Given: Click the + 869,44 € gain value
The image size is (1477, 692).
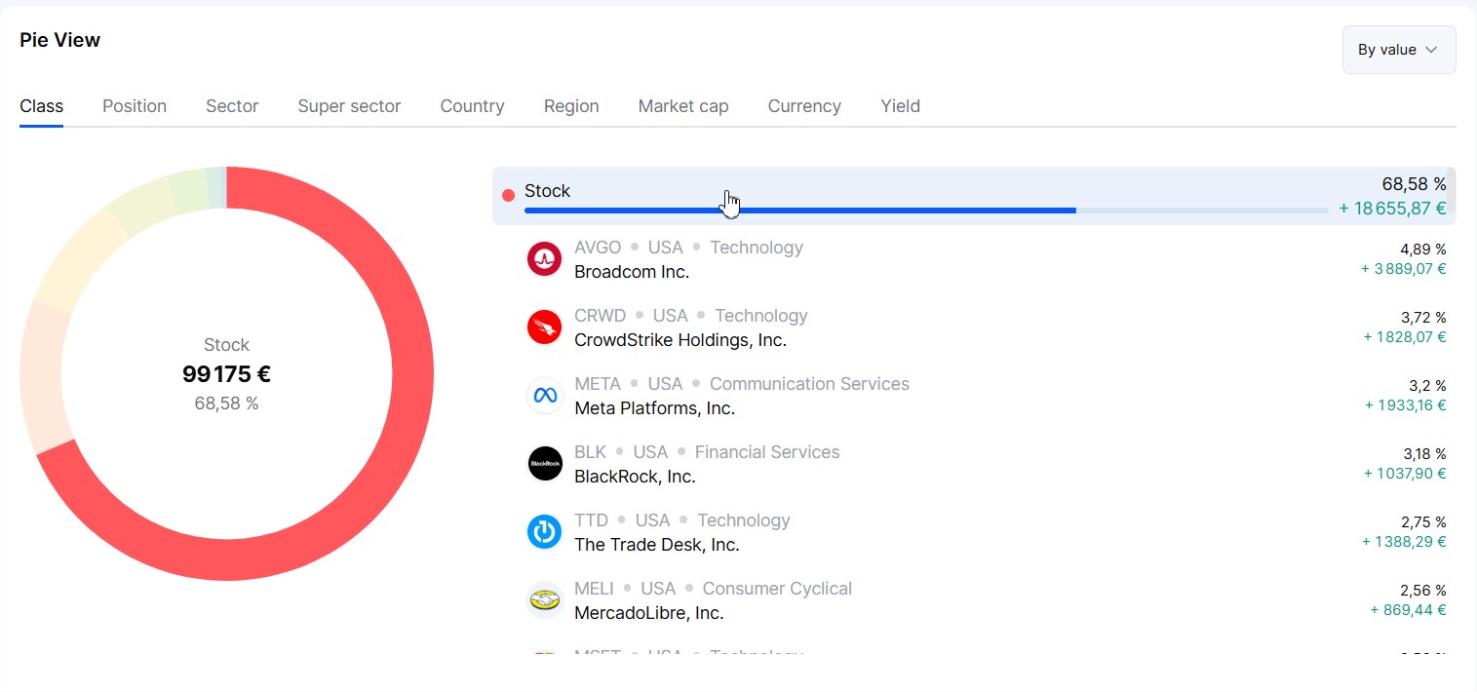Looking at the screenshot, I should [x=1408, y=610].
